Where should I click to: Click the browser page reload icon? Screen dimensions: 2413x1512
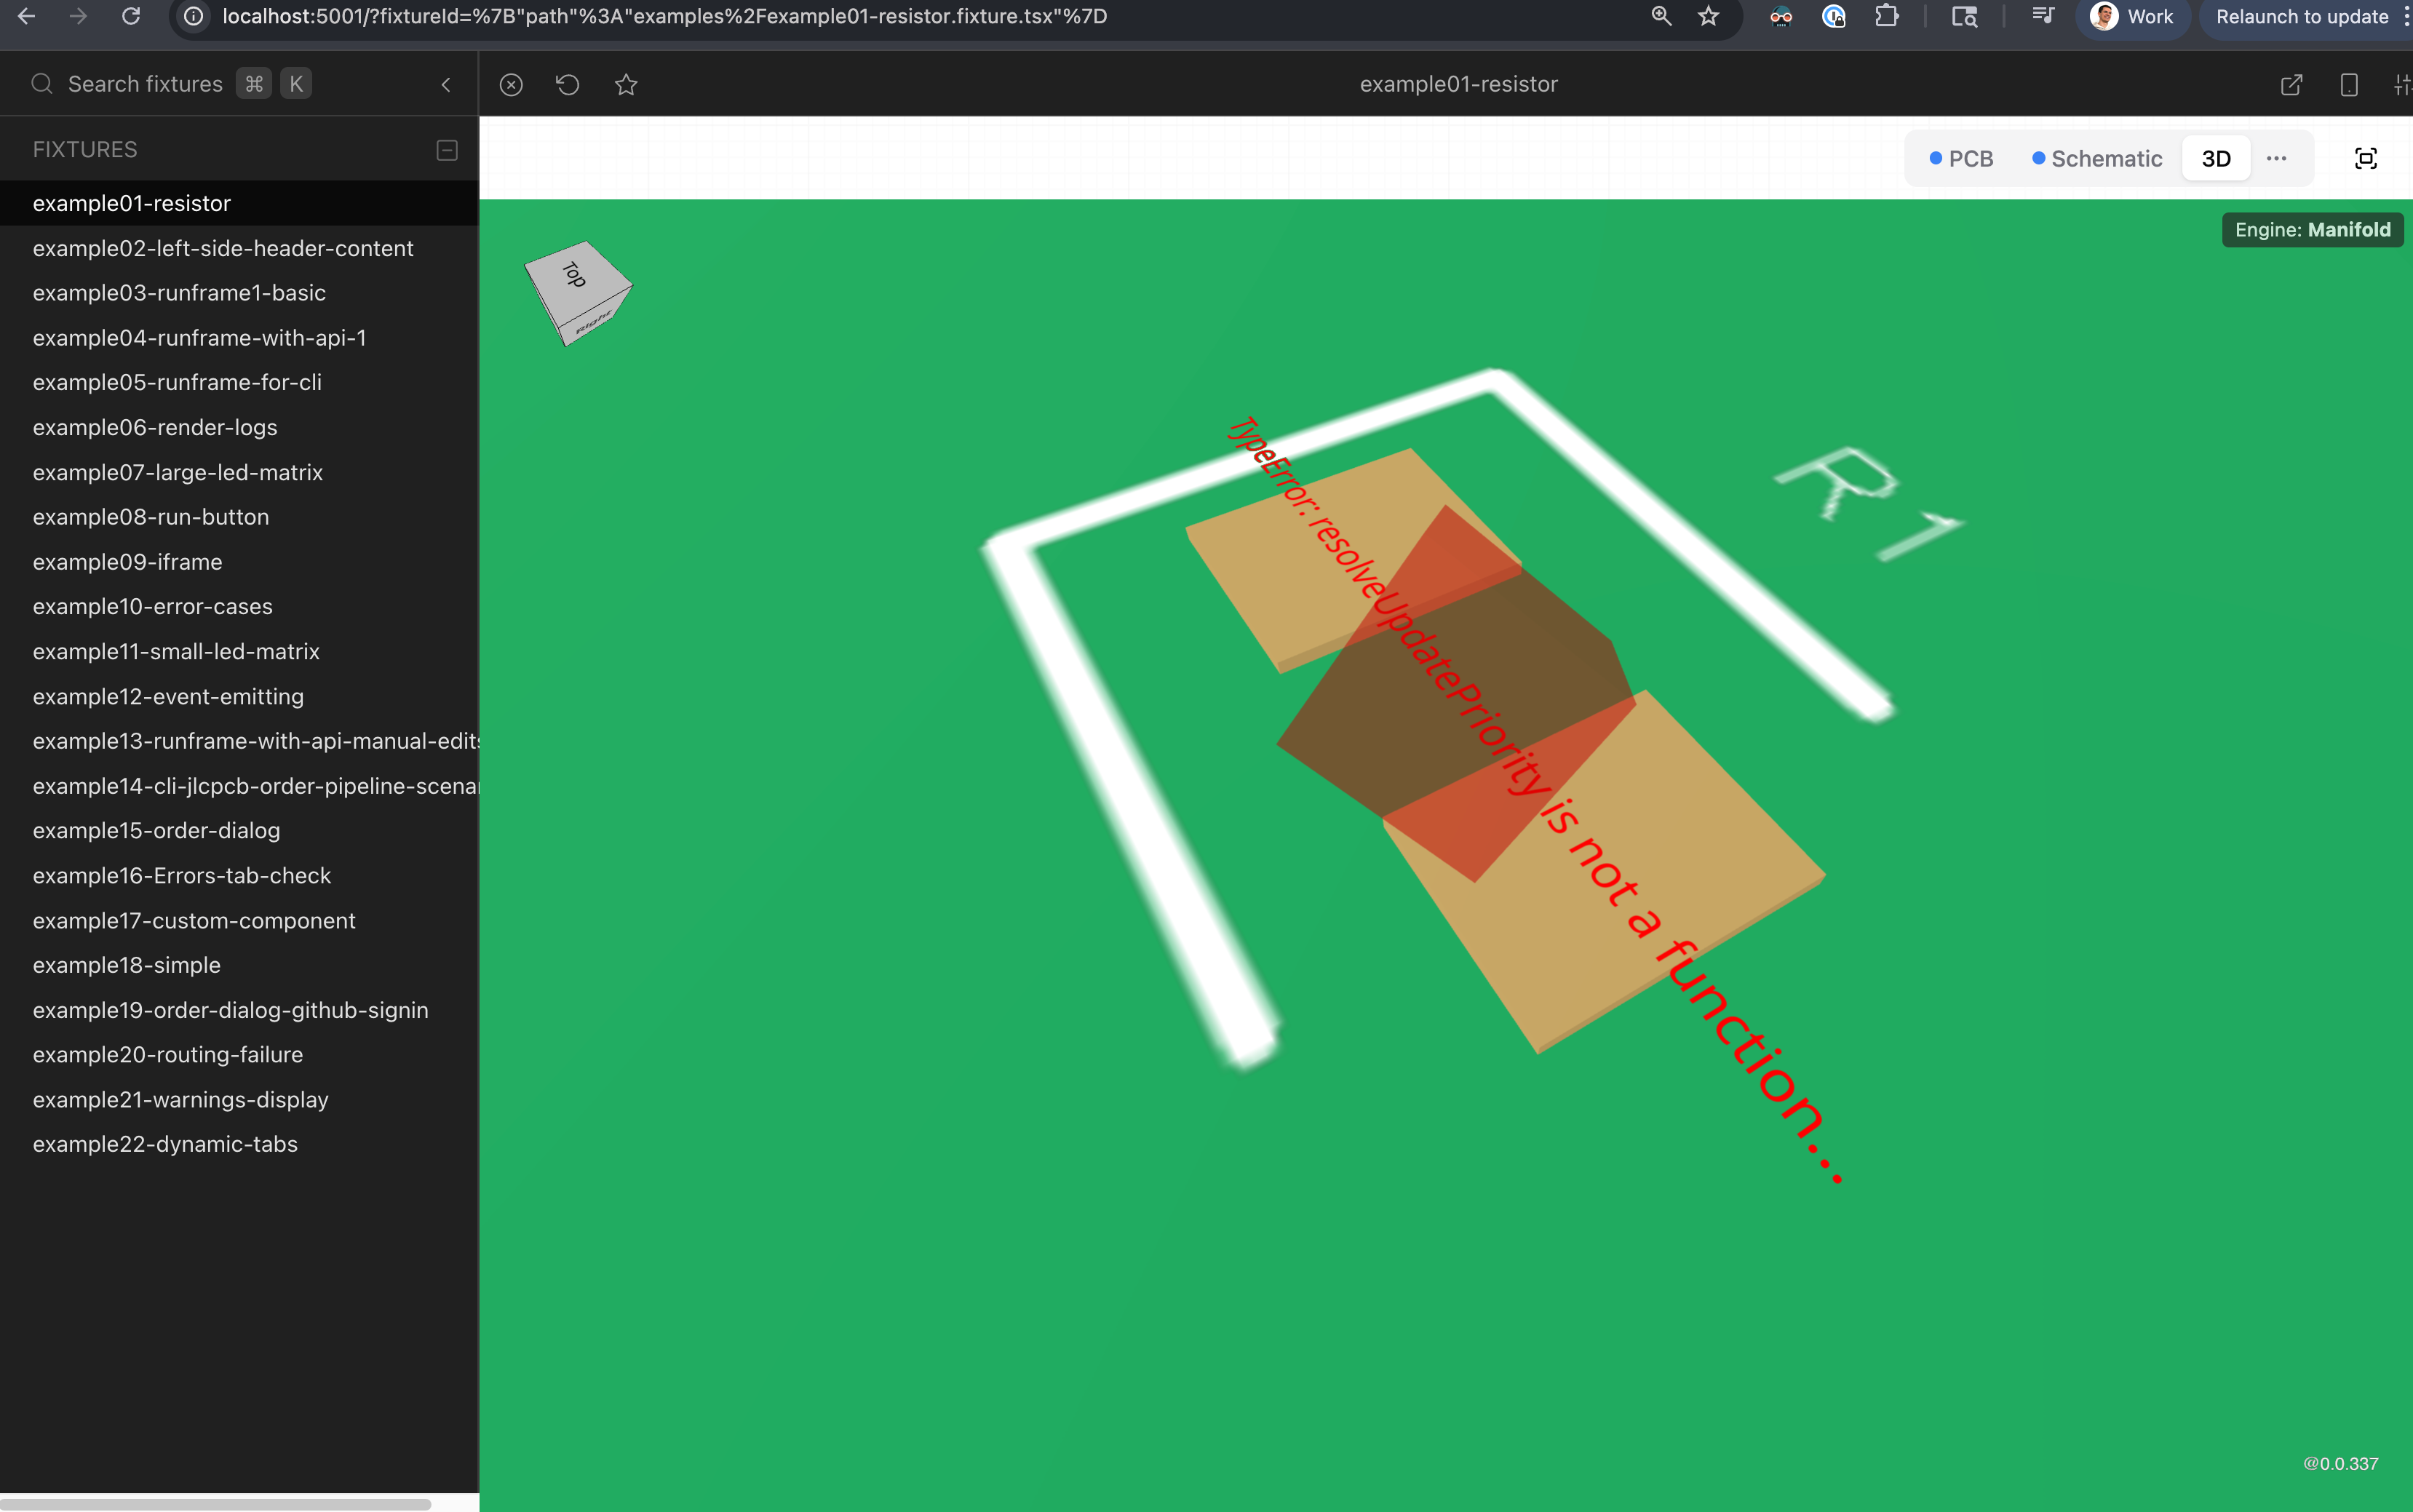(x=131, y=16)
